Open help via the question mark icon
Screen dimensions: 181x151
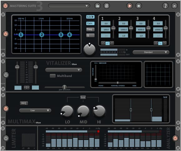coord(165,6)
